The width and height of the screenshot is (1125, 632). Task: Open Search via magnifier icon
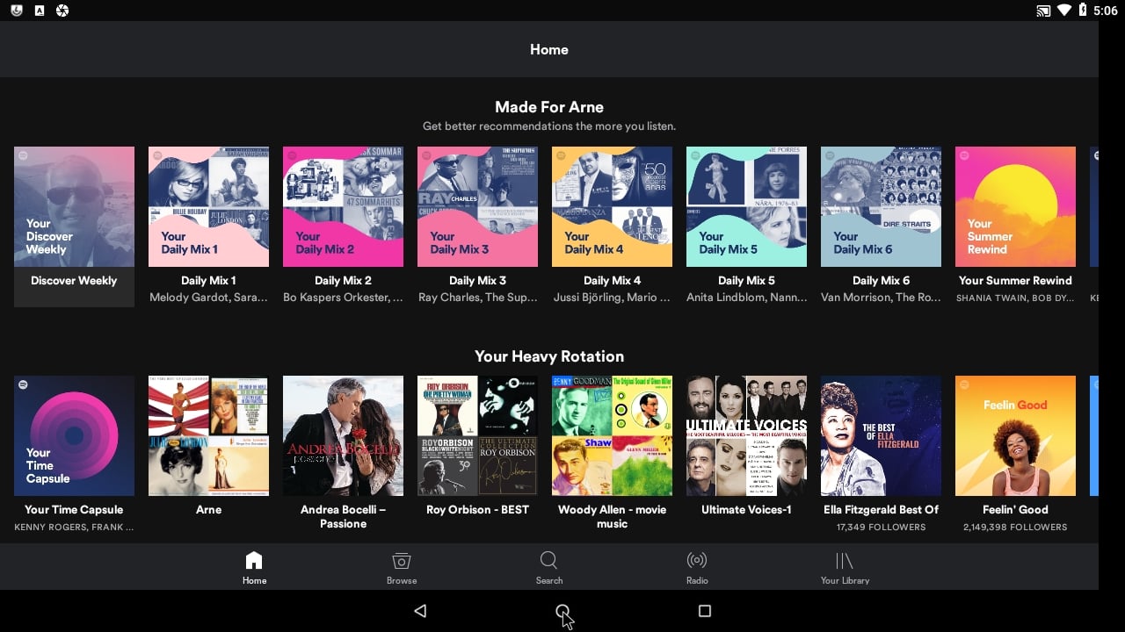click(548, 560)
